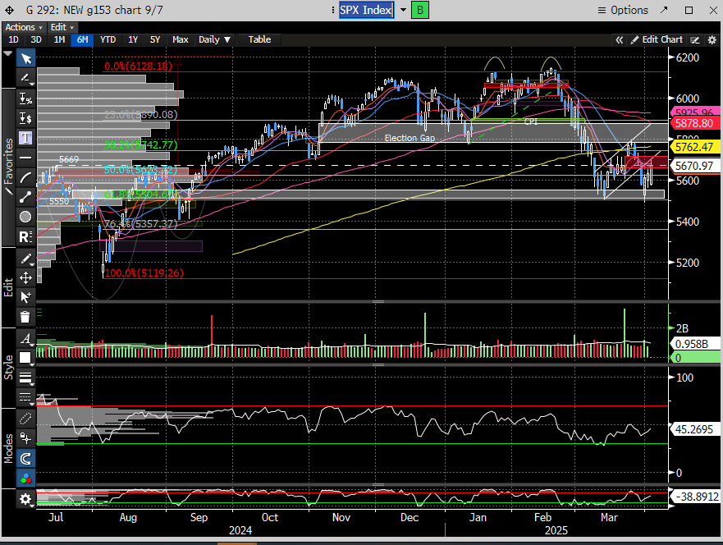The width and height of the screenshot is (723, 545).
Task: Open the Actions menu
Action: 24,27
